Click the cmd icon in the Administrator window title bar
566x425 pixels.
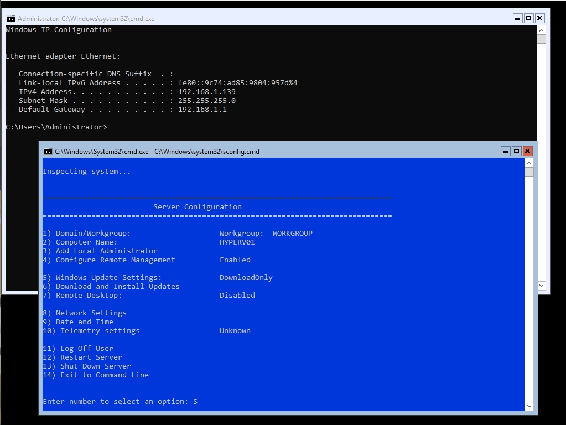11,19
